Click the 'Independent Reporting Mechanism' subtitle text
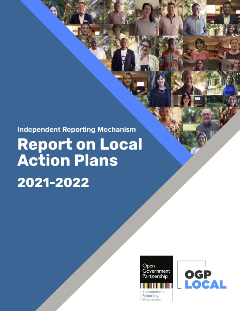The height and width of the screenshot is (311, 240). coord(76,129)
